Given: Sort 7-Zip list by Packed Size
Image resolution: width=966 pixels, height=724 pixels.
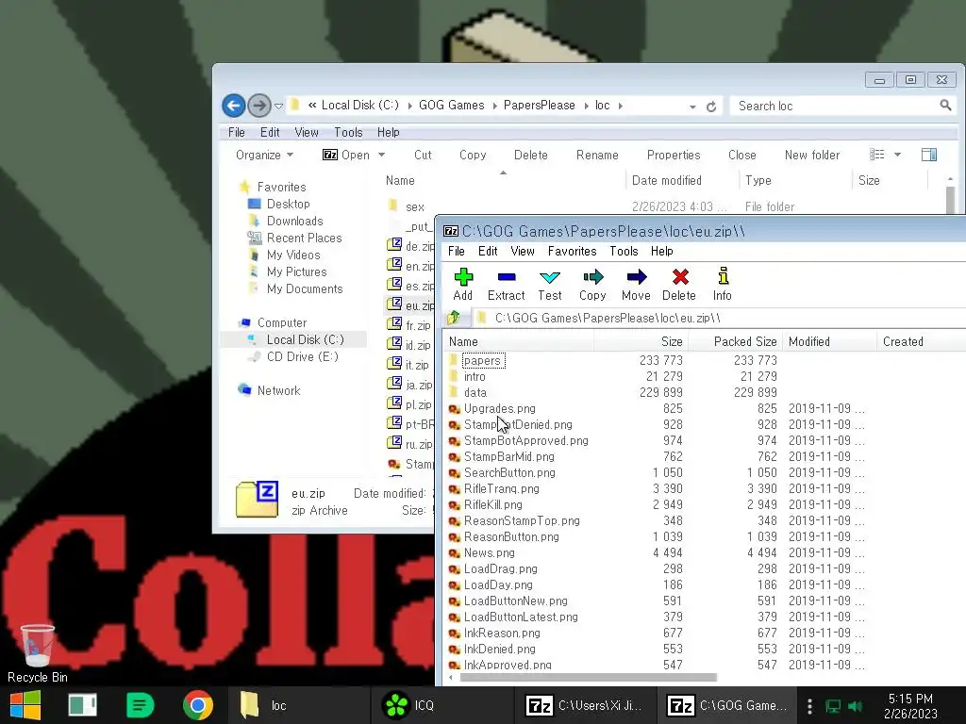Looking at the screenshot, I should (x=734, y=341).
